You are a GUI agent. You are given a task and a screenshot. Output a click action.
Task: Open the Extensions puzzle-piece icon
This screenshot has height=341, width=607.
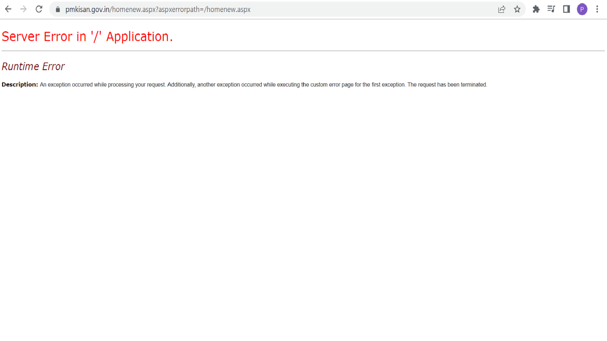click(x=536, y=9)
